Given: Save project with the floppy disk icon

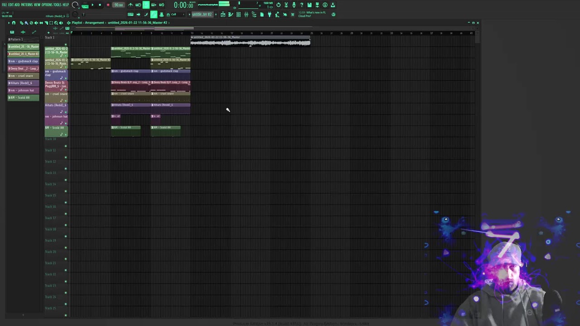Looking at the screenshot, I should tap(309, 5).
